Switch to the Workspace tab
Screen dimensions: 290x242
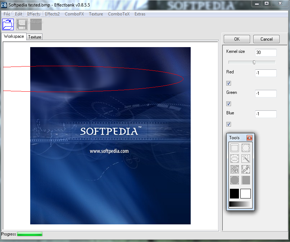tap(14, 36)
